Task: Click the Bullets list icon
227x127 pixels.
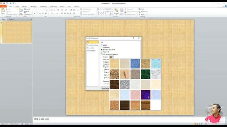Action: click(62, 10)
